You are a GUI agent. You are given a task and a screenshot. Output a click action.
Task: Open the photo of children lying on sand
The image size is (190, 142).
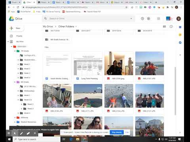119,99
